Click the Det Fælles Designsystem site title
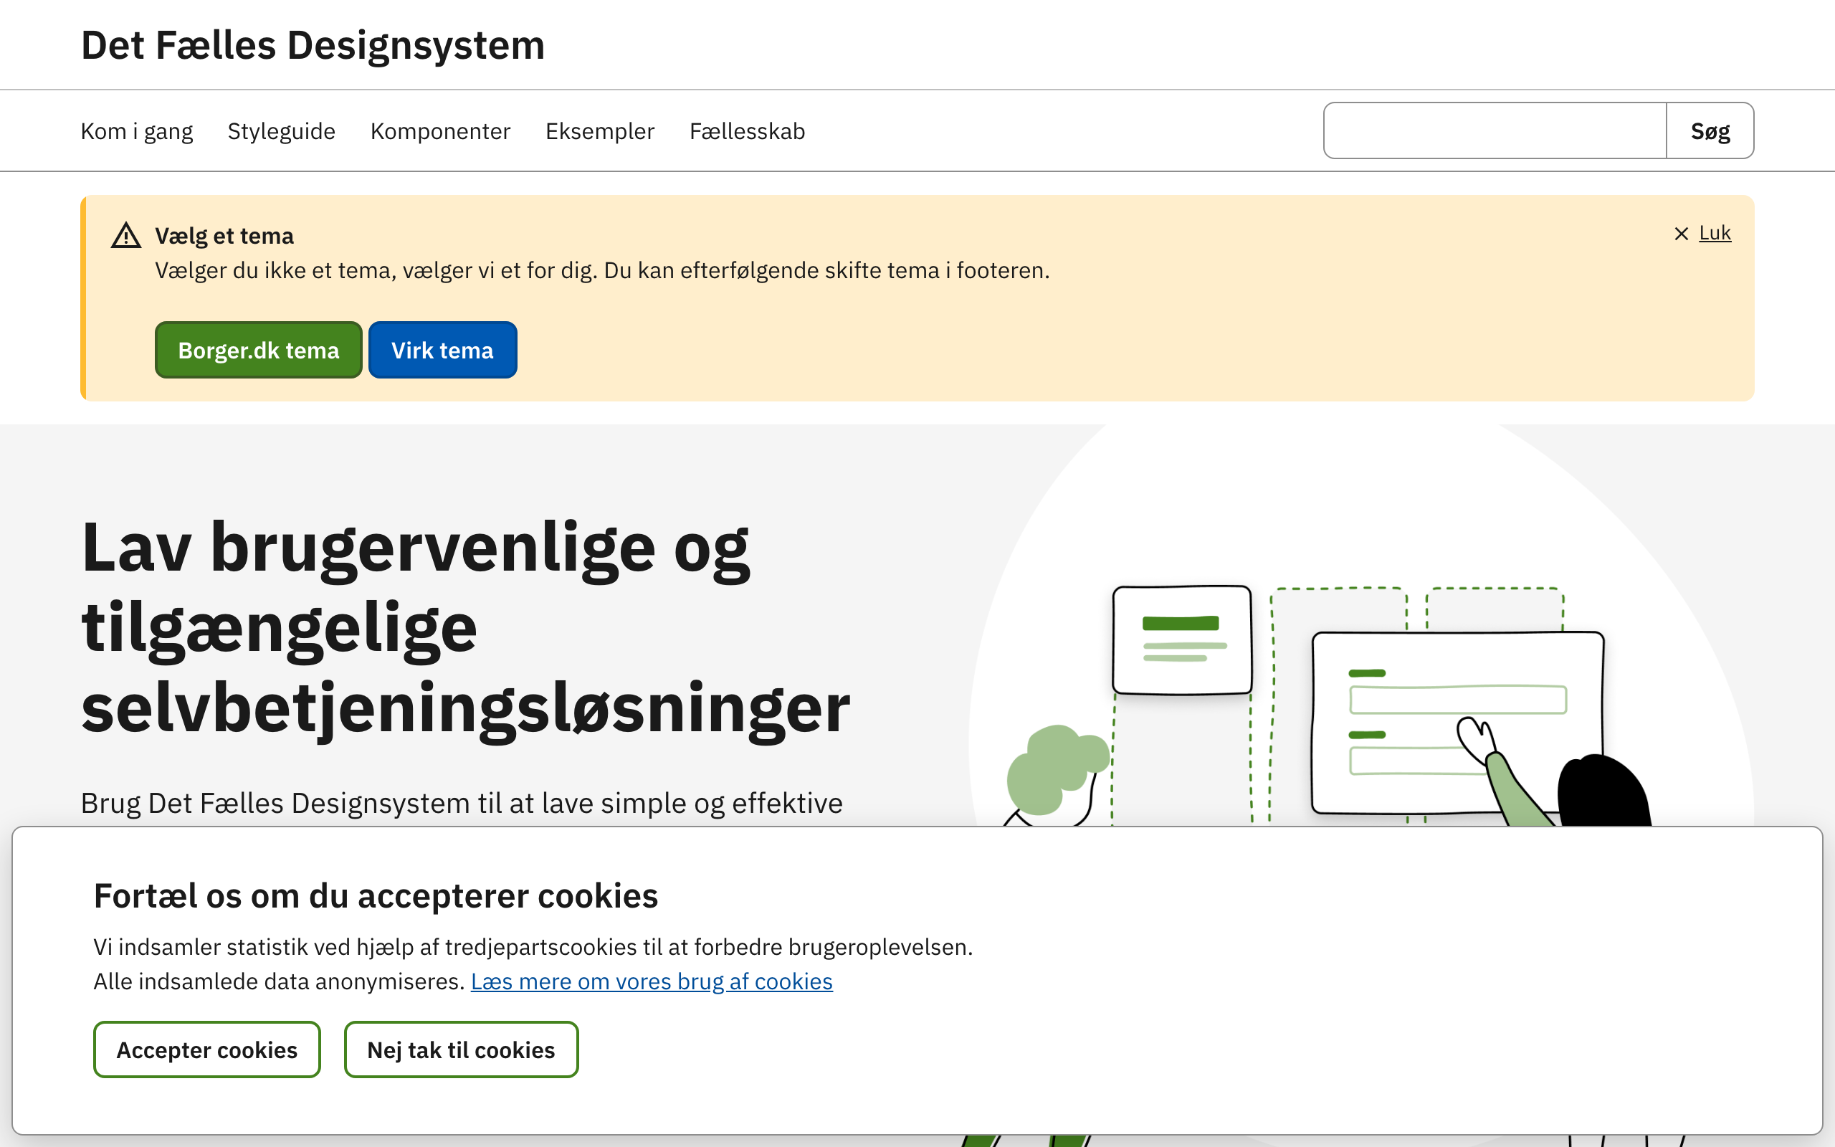1835x1147 pixels. (x=313, y=44)
